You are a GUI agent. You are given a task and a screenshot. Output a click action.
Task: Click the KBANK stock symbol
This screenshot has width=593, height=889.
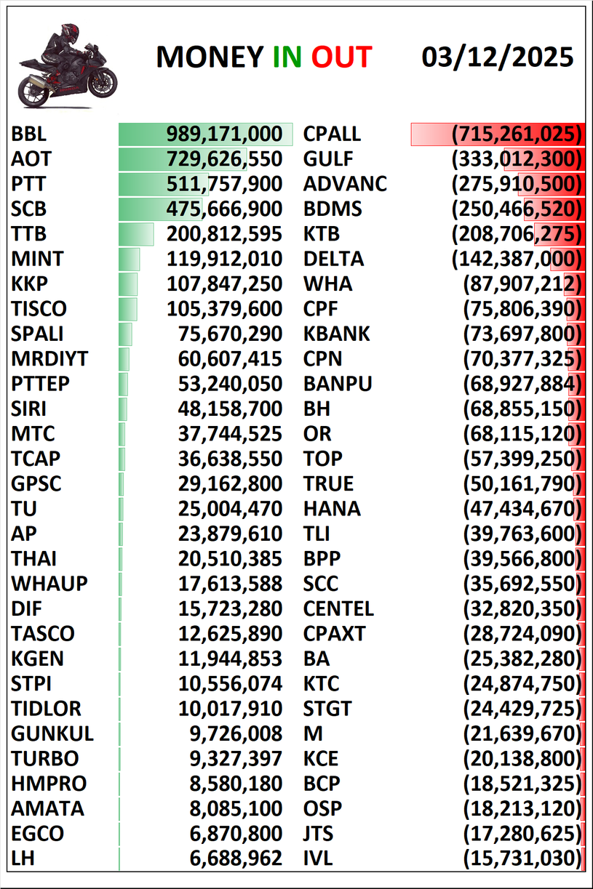[x=336, y=334]
